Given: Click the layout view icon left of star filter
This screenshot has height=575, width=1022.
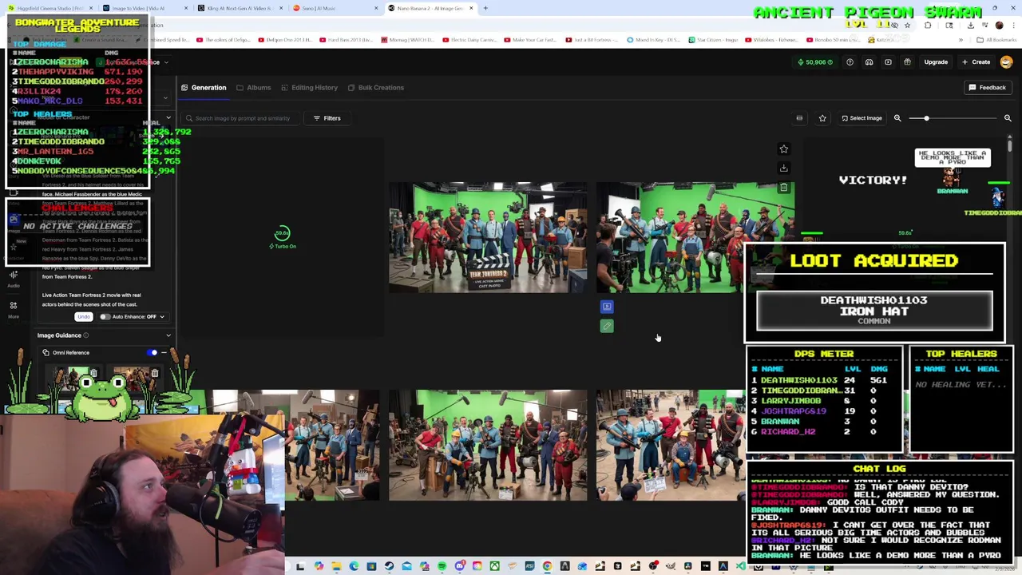Looking at the screenshot, I should (x=799, y=118).
